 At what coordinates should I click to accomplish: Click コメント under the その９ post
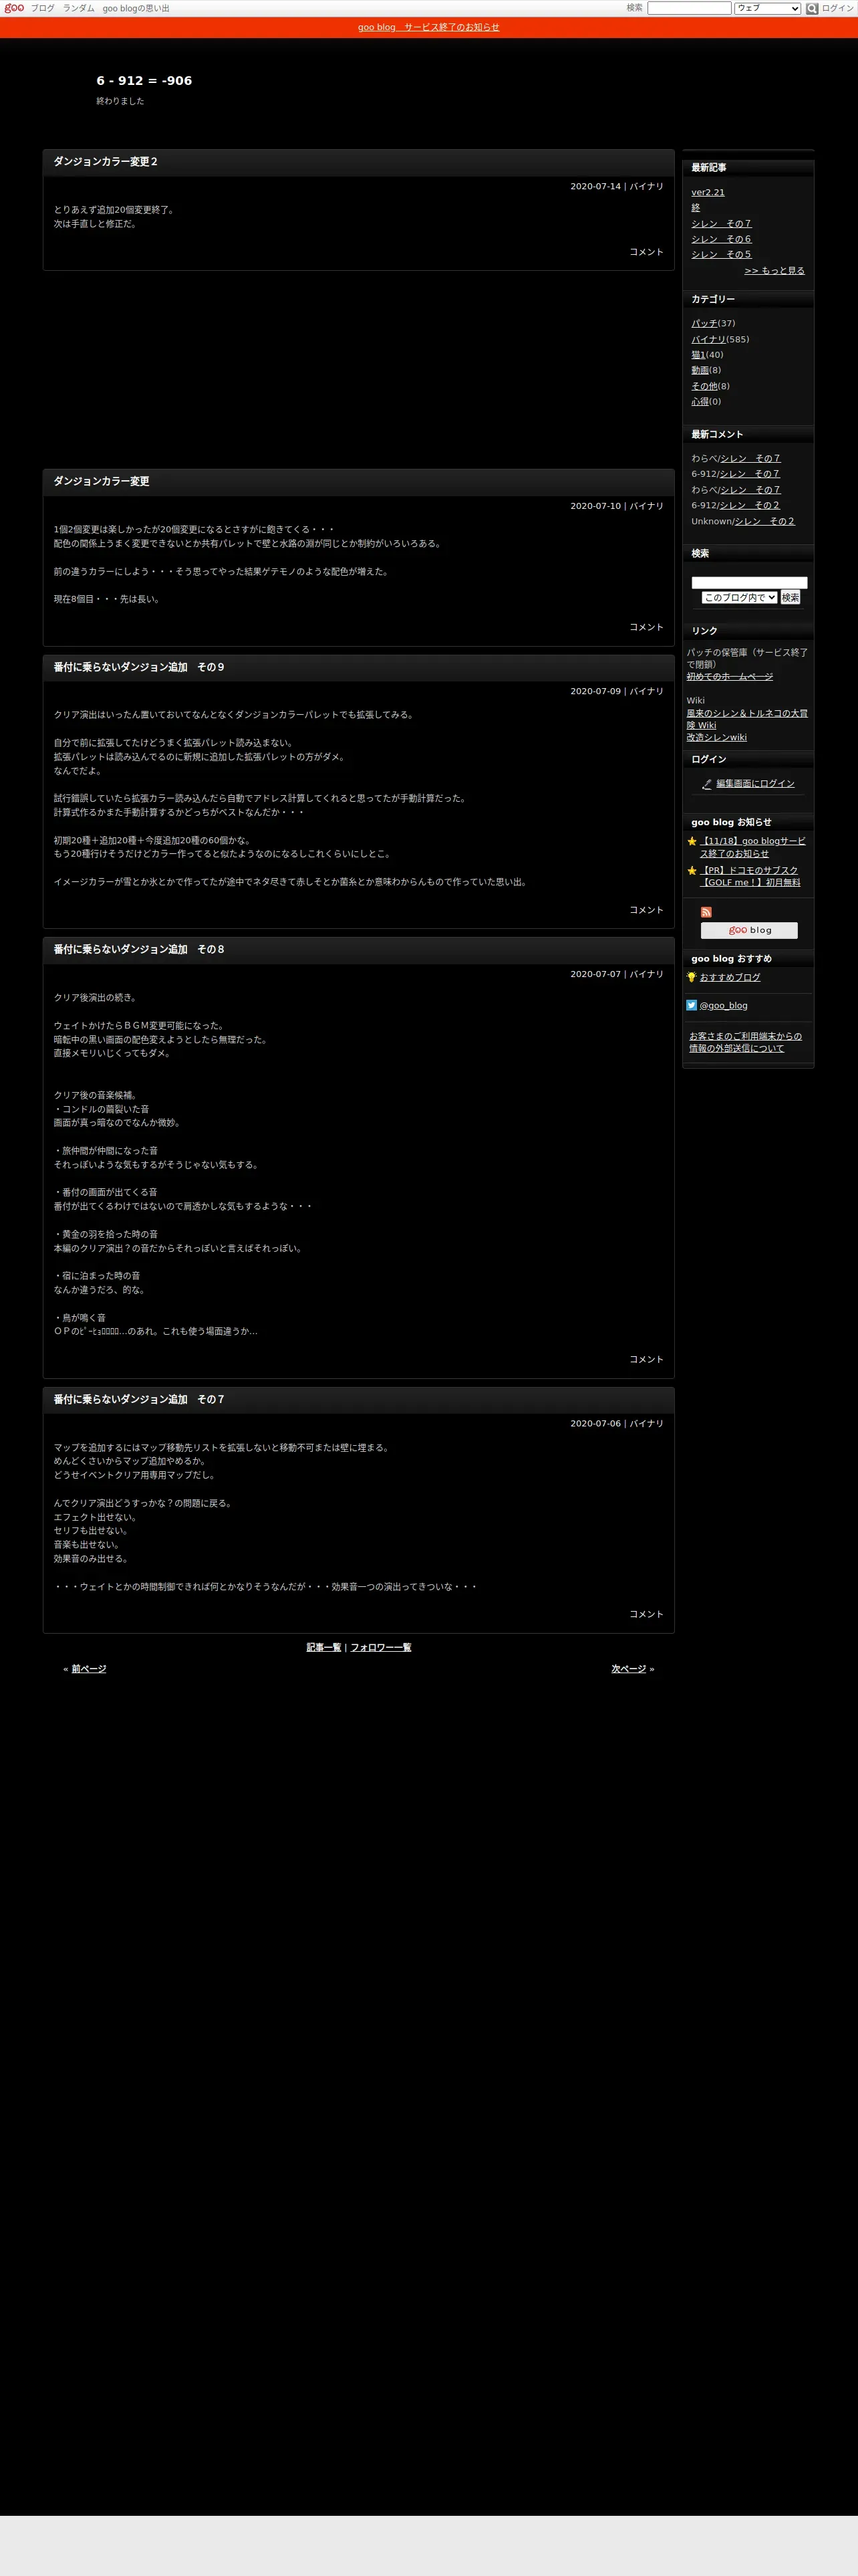[646, 910]
